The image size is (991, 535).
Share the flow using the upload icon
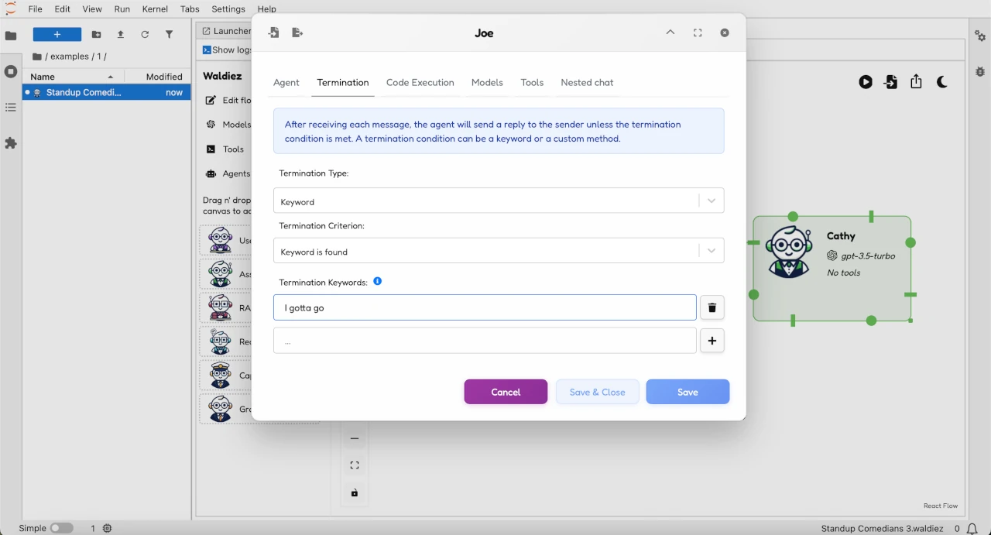click(917, 82)
